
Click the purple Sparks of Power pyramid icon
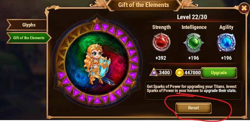[154, 72]
